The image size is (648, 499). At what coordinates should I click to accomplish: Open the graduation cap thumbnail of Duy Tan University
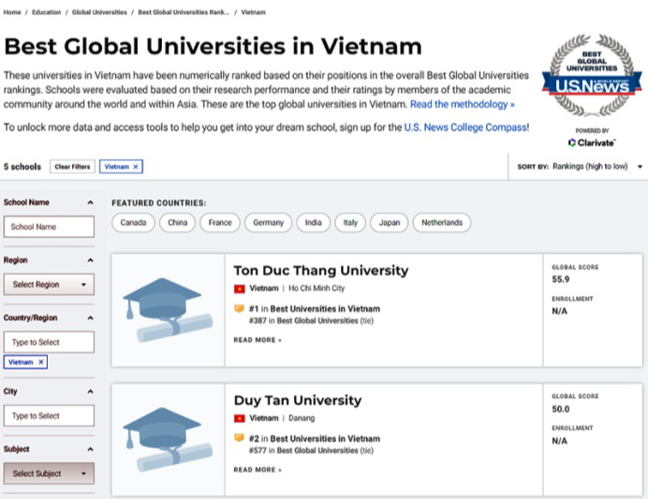tap(168, 440)
